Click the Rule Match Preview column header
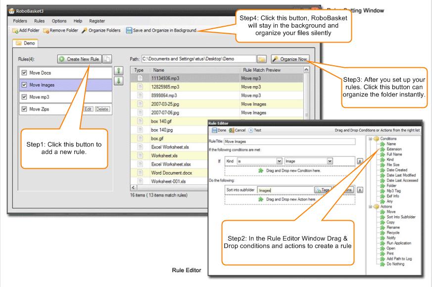432x287 pixels. coord(271,70)
